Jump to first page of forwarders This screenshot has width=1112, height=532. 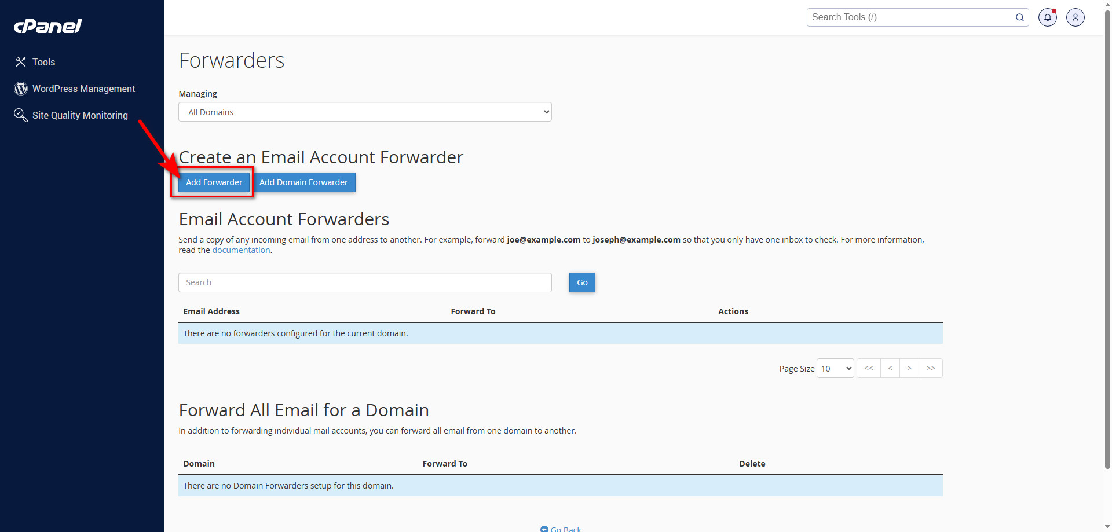point(868,368)
